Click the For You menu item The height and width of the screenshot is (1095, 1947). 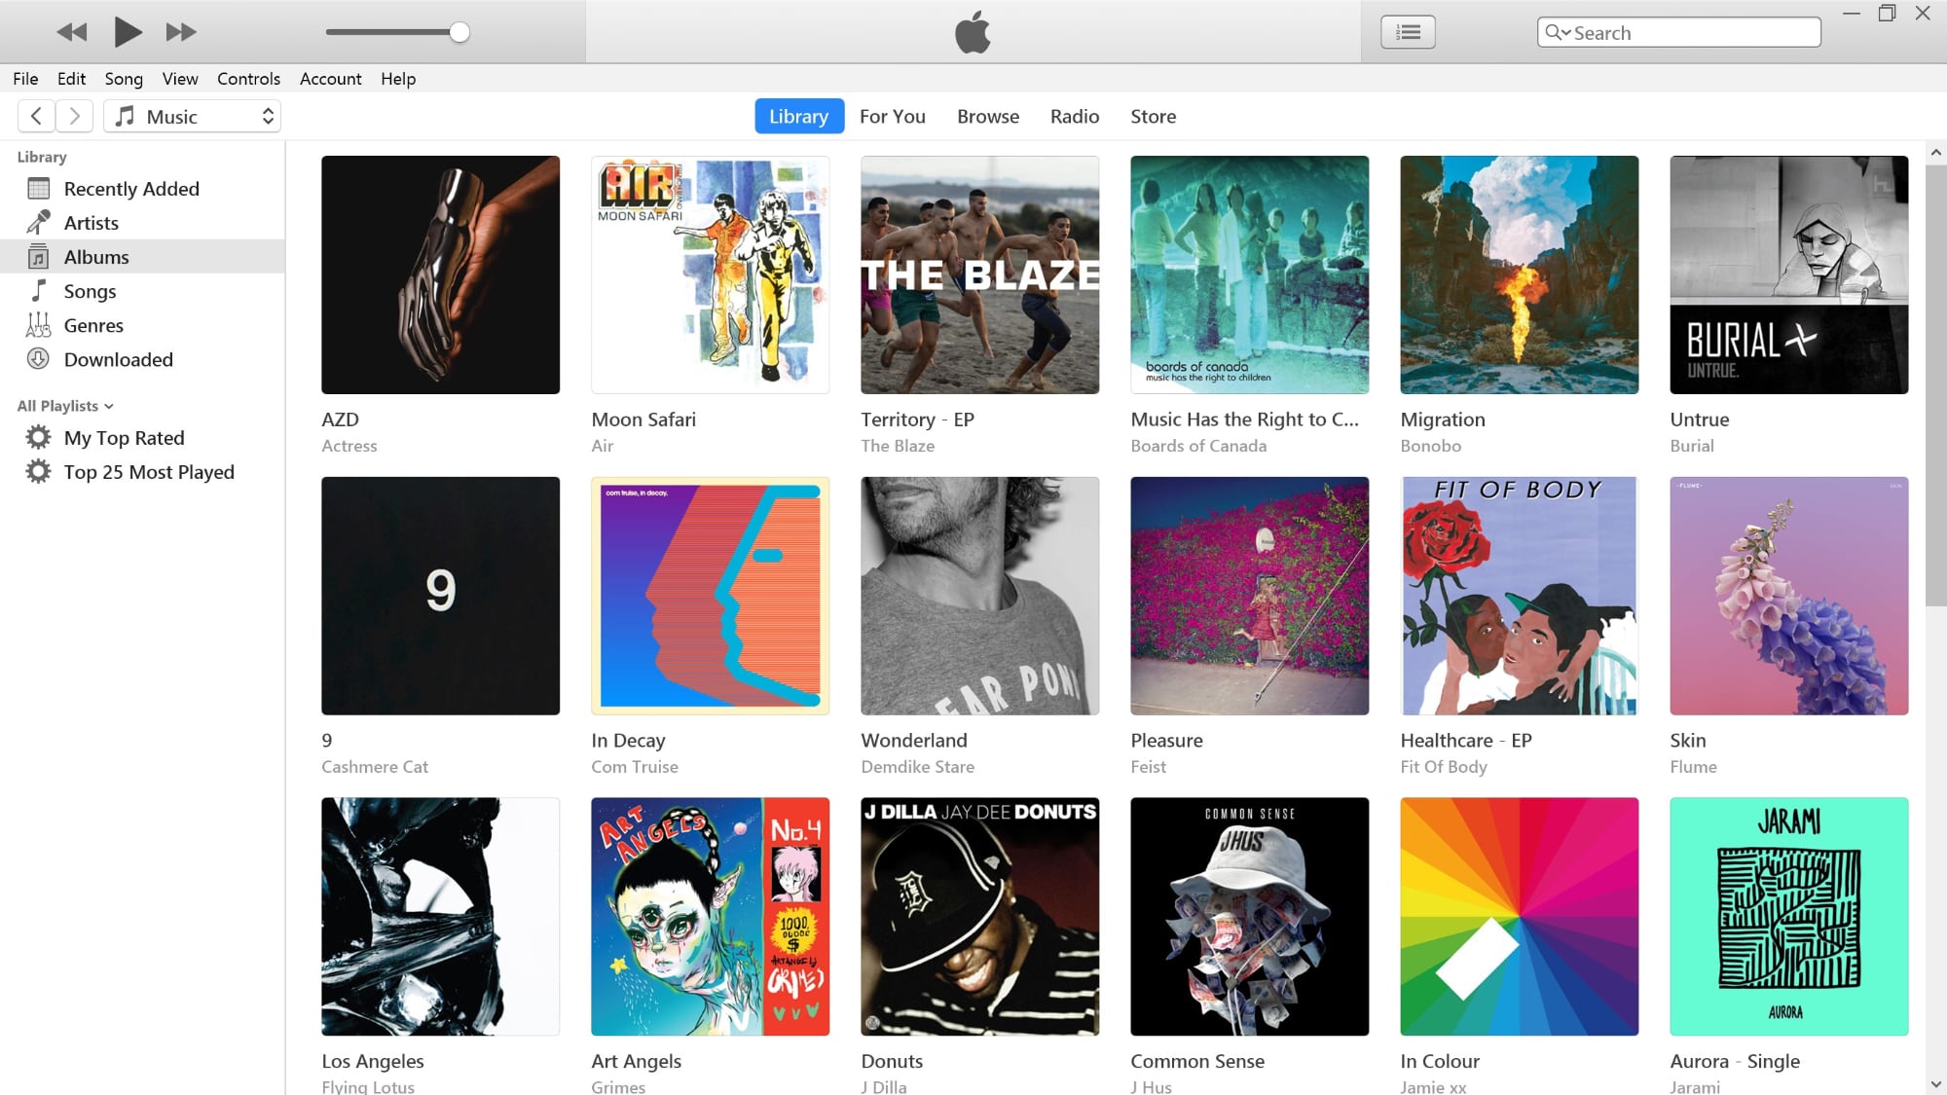(892, 117)
